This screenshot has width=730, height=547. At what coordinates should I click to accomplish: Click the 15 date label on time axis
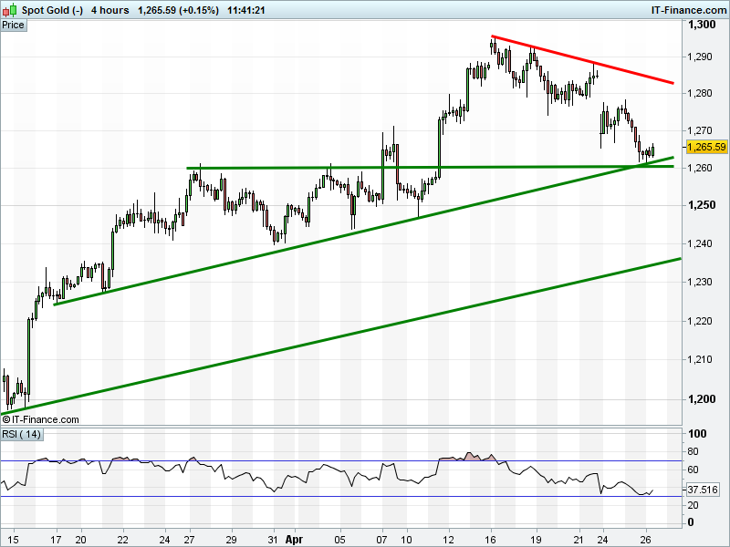[13, 540]
